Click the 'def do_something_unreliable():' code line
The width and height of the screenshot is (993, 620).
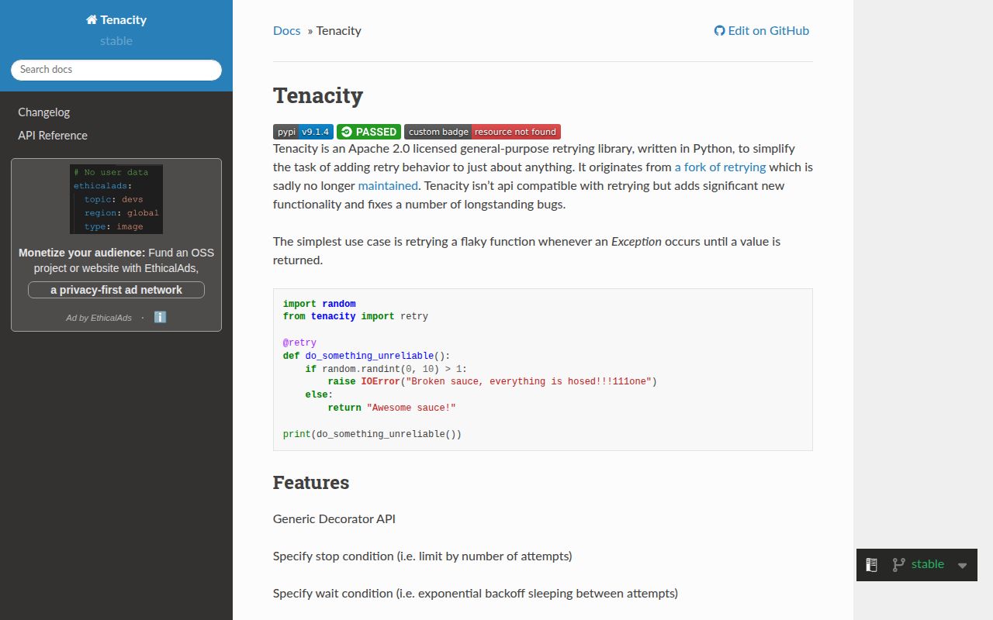[366, 356]
